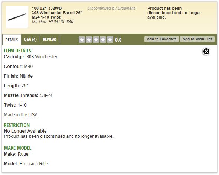The width and height of the screenshot is (219, 175).
Task: Select the 308 Winchester Barrel product title
Action: point(57,15)
